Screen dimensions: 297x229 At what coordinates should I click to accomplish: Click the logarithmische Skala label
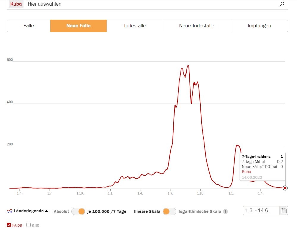click(199, 211)
